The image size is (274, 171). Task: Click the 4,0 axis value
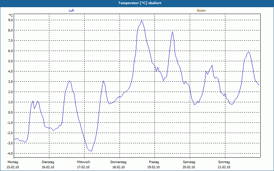[11, 71]
